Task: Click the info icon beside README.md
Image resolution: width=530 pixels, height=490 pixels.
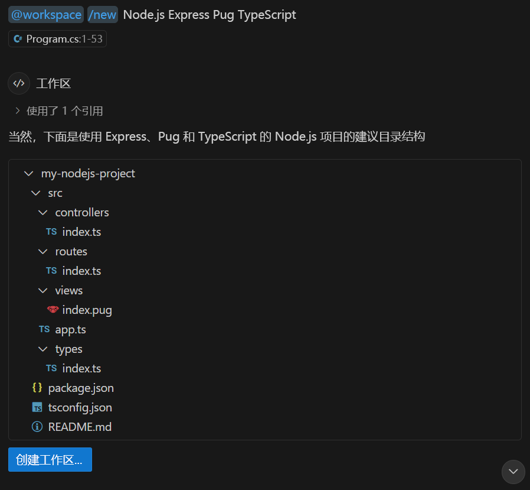Action: pyautogui.click(x=37, y=427)
